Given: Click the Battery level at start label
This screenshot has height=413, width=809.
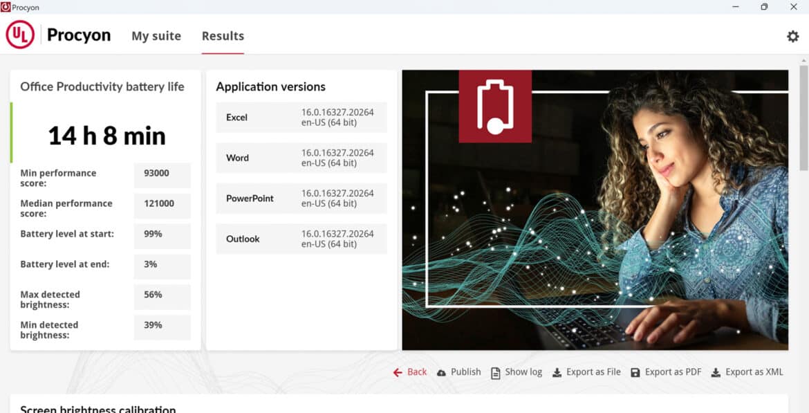Looking at the screenshot, I should tap(67, 234).
